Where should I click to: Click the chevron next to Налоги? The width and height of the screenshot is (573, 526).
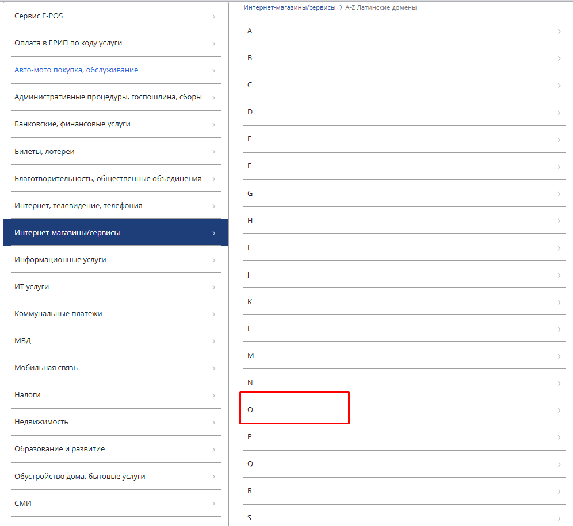pos(214,396)
